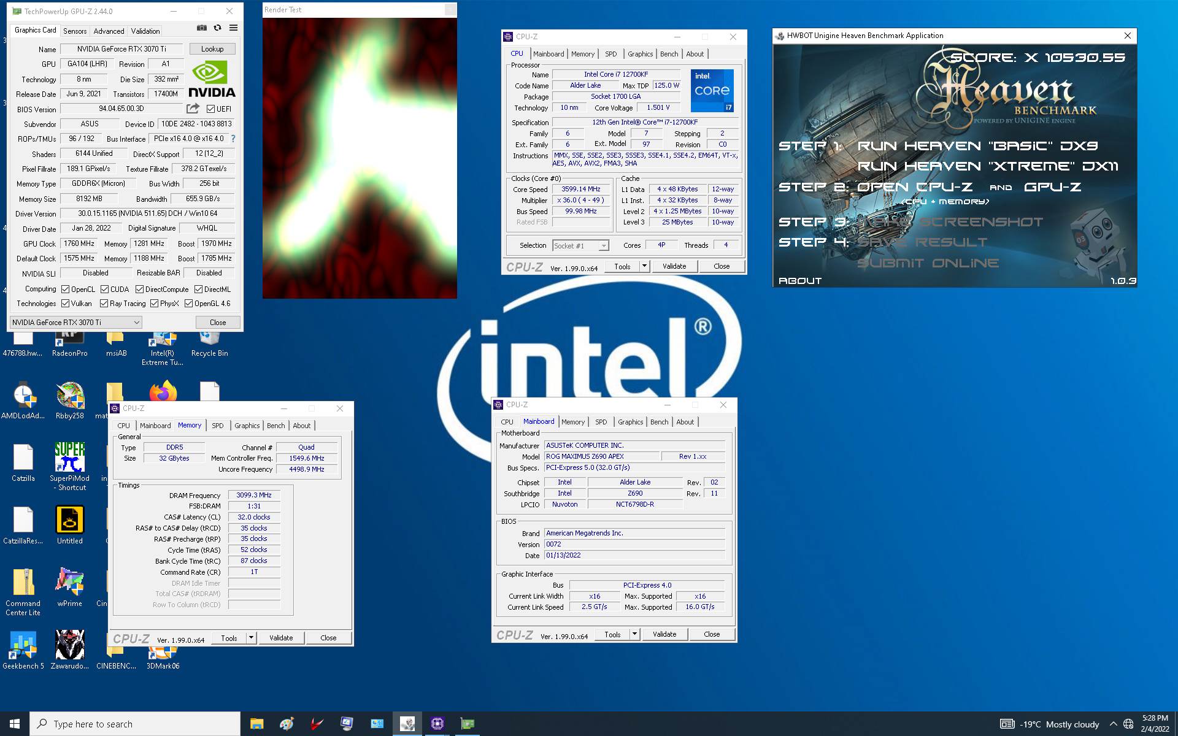Open the Zawarudo desktop icon
1178x736 pixels.
69,650
